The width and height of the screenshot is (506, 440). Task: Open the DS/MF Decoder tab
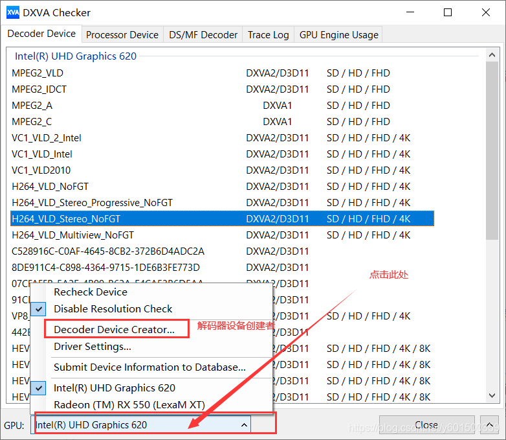click(203, 34)
